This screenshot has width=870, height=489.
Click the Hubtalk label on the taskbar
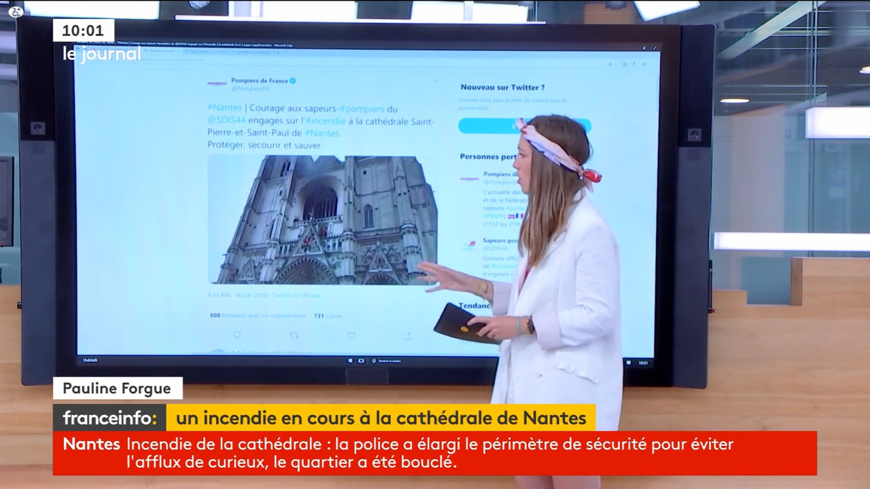(x=90, y=360)
